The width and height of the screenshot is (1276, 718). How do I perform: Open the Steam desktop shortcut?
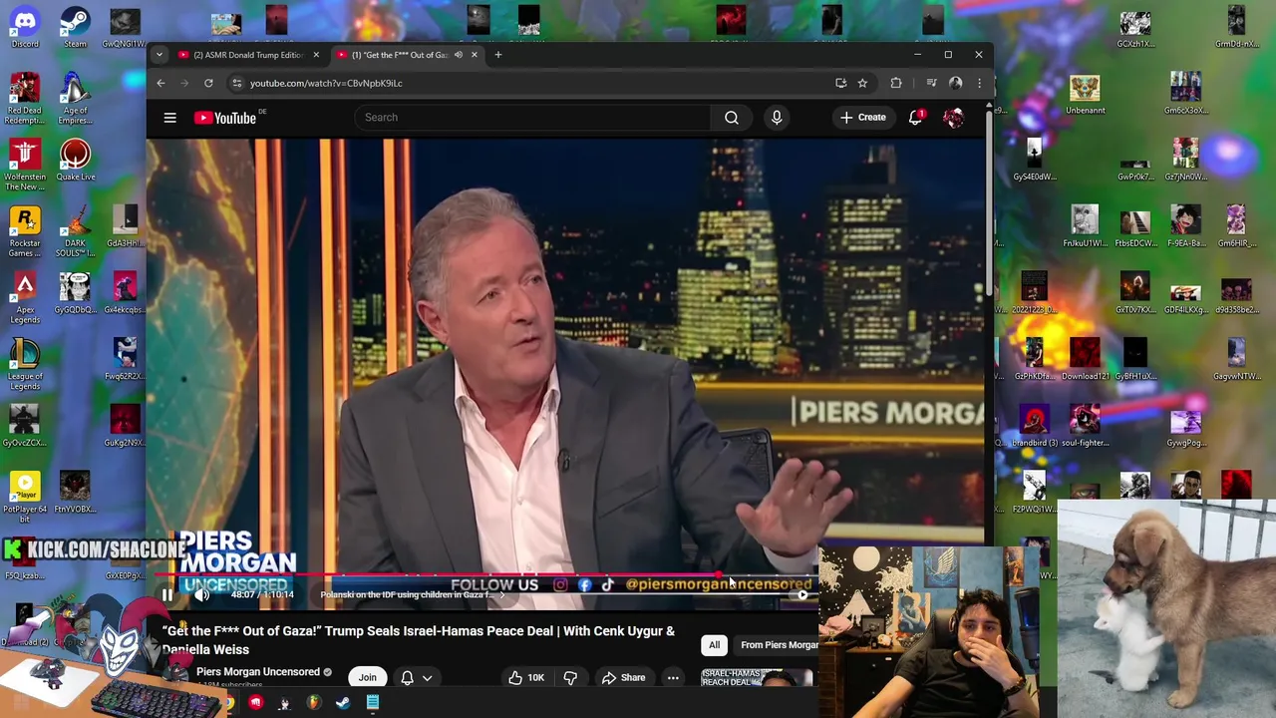point(75,27)
